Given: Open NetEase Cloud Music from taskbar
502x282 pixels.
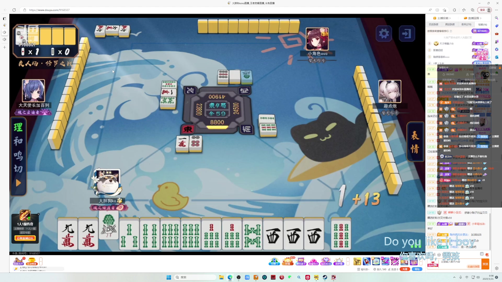Looking at the screenshot, I should pyautogui.click(x=307, y=277).
